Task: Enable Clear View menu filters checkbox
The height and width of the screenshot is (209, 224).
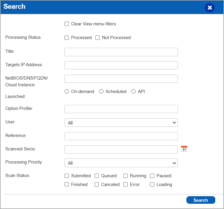Action: tap(67, 24)
